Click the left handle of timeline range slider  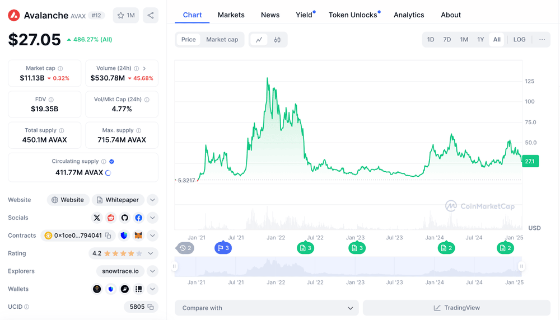click(x=175, y=267)
